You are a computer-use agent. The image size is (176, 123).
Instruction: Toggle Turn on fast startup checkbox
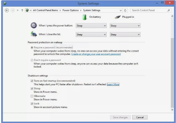pyautogui.click(x=32, y=81)
